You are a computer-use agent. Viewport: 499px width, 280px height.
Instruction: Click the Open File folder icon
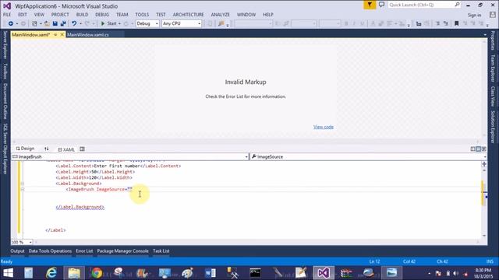click(x=47, y=23)
